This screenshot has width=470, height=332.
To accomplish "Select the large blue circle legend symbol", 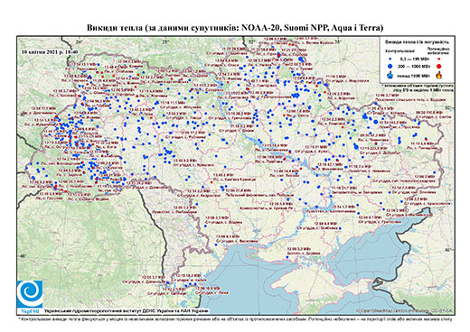I will click(x=390, y=66).
